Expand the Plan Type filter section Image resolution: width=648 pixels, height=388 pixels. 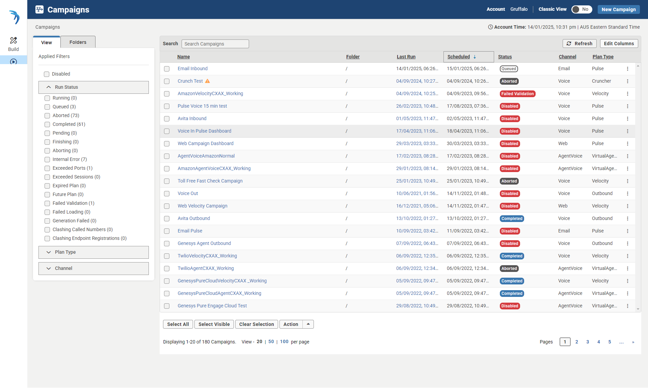[x=49, y=252]
